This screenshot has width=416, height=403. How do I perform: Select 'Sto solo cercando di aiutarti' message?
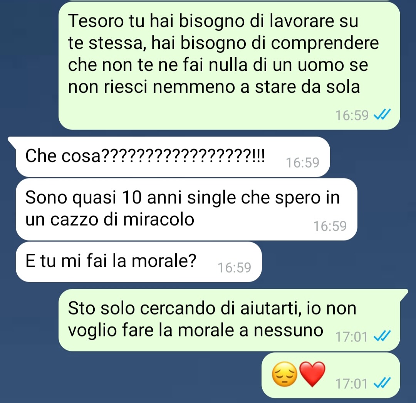(x=229, y=320)
